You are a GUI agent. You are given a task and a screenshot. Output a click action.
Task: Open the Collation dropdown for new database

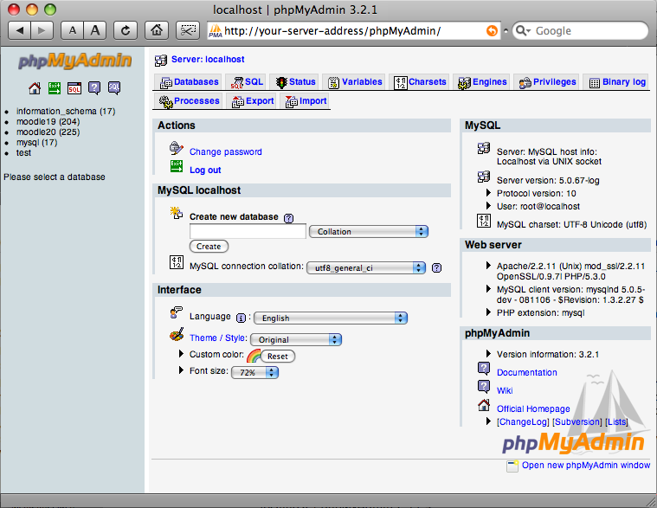pos(369,232)
